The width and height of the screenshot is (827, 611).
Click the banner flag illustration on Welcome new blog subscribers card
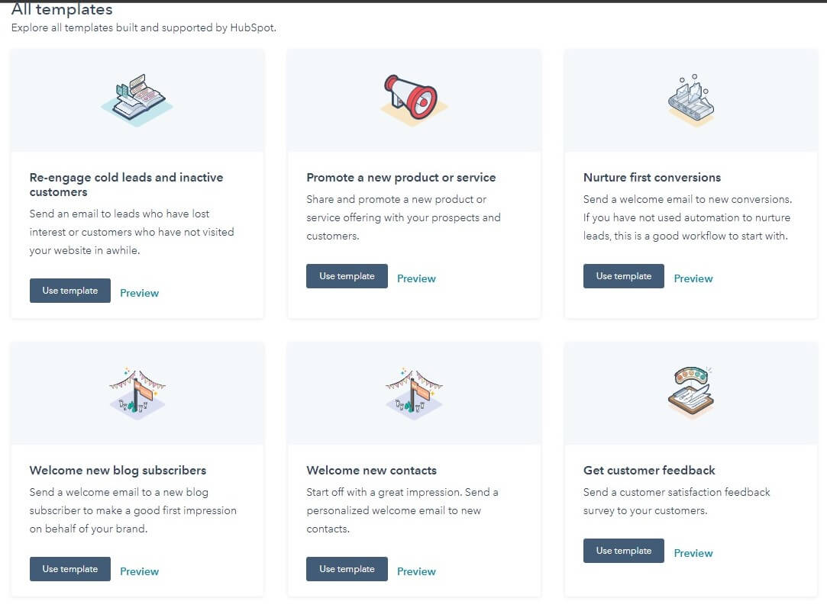pos(137,391)
